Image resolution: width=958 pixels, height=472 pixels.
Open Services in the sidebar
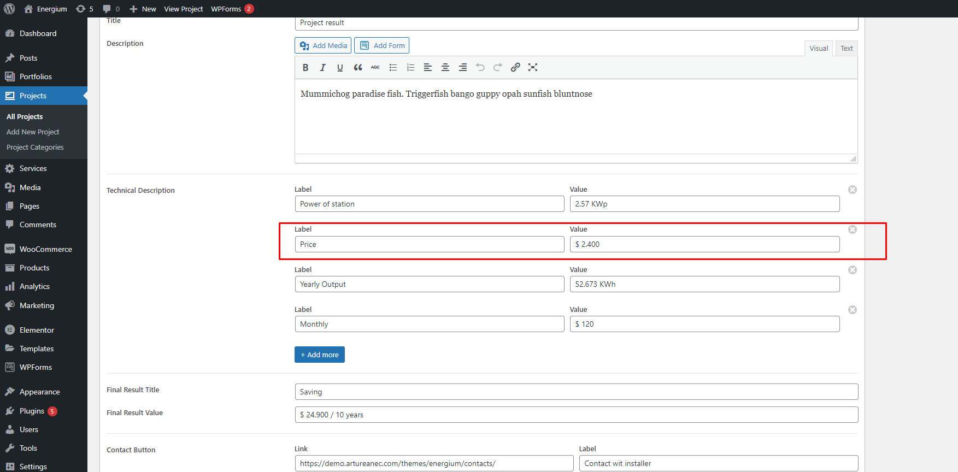click(x=44, y=168)
